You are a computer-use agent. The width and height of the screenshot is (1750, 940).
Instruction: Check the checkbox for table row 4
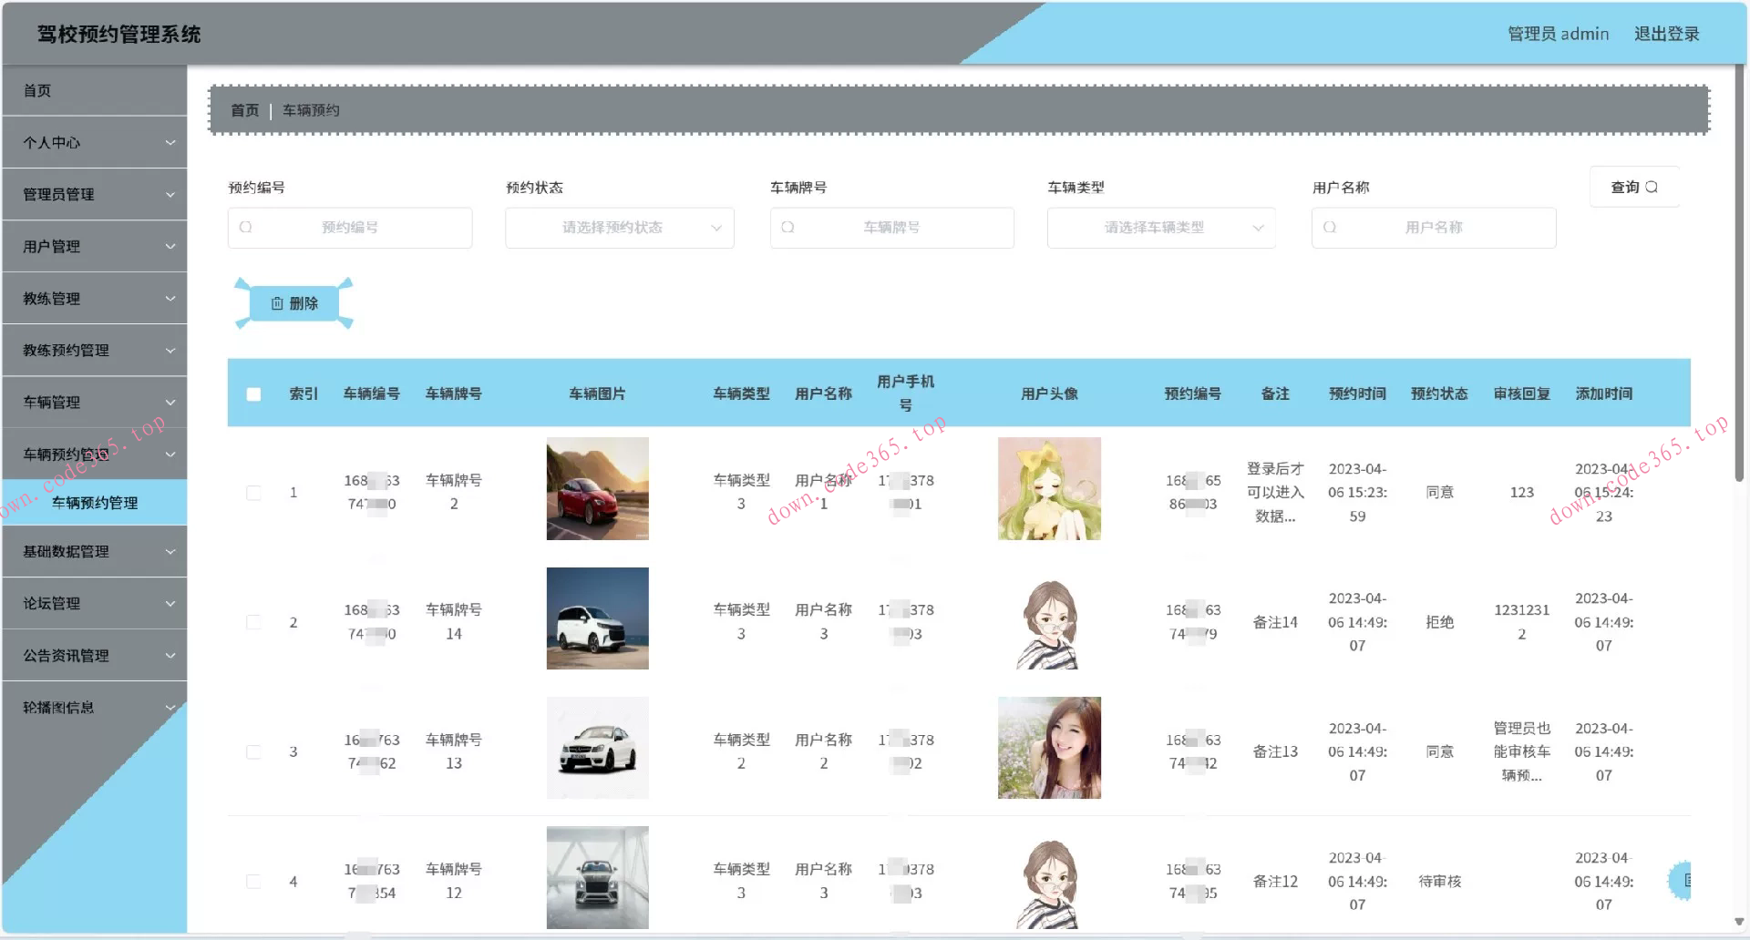point(253,881)
